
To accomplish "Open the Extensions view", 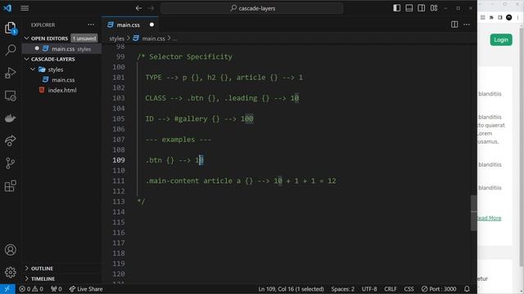I will tap(11, 185).
